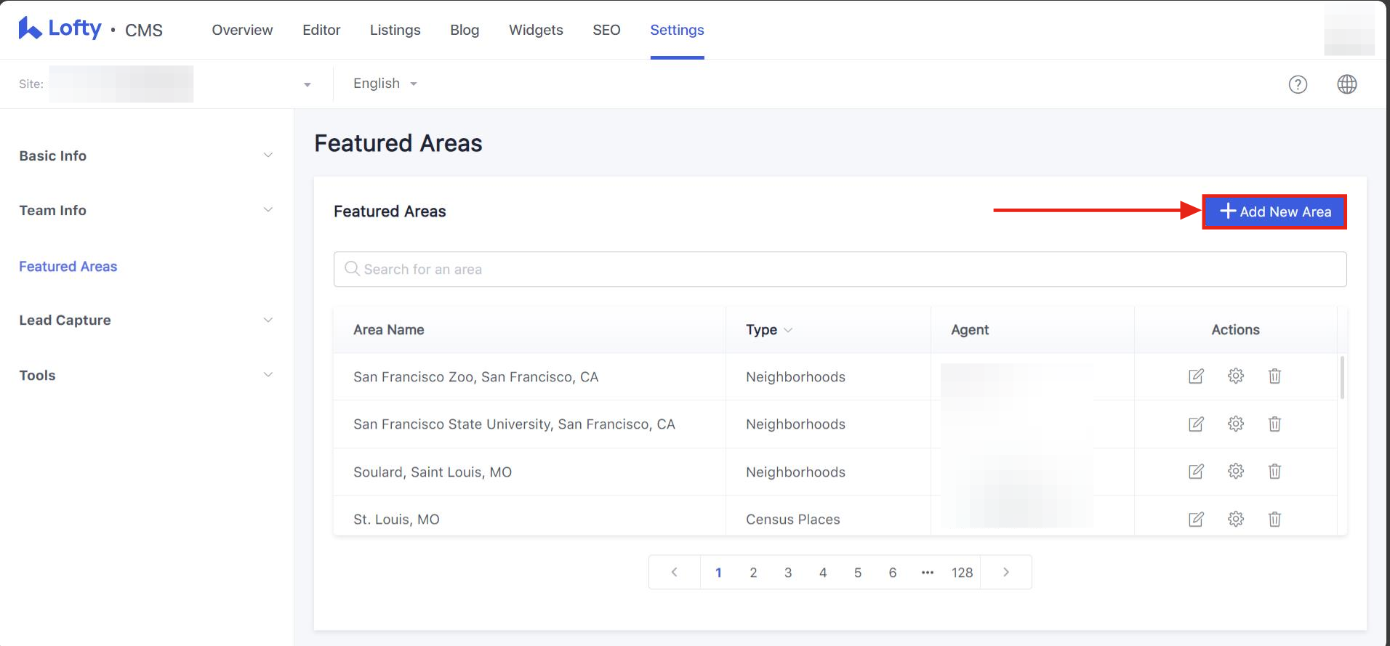Open the Widgets tab

[536, 30]
